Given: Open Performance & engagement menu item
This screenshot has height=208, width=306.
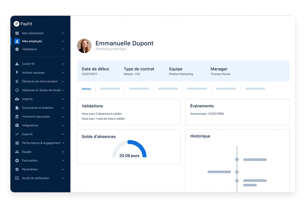Looking at the screenshot, I should coord(41,143).
